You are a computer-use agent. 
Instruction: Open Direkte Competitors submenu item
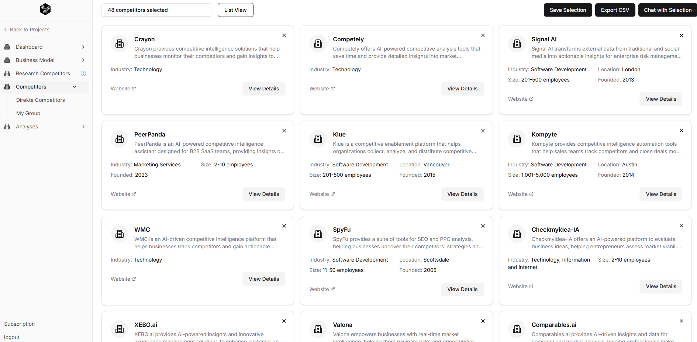tap(41, 100)
